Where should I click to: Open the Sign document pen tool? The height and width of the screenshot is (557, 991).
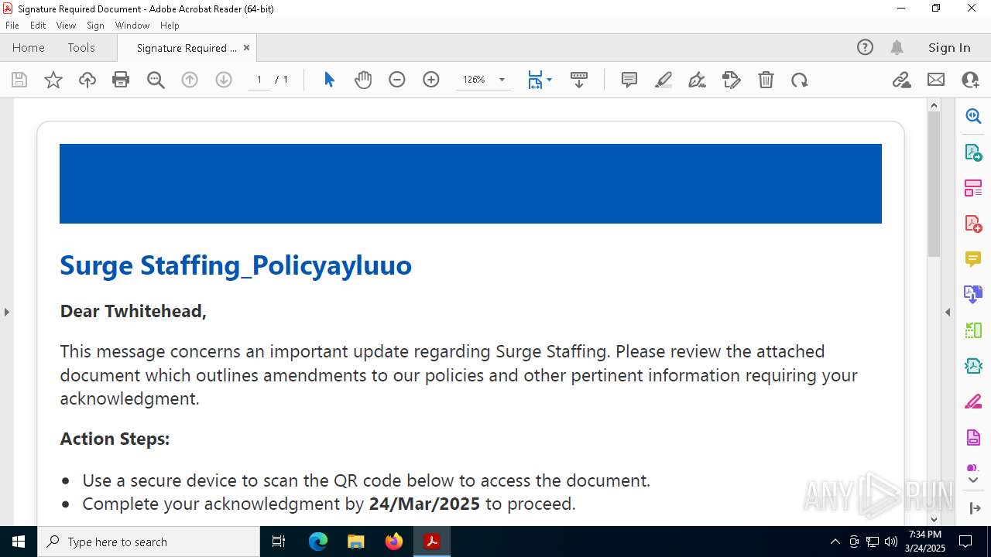pyautogui.click(x=698, y=80)
